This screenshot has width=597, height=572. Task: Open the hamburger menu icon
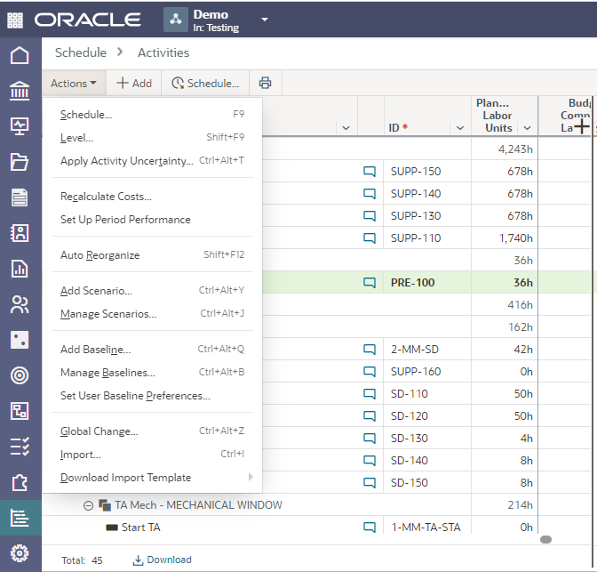tap(18, 20)
